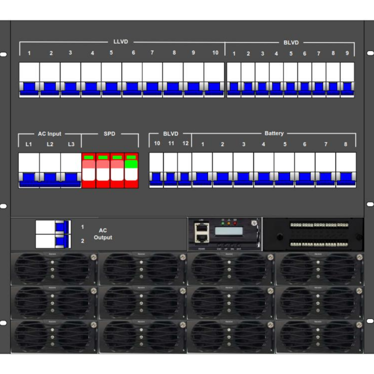The width and height of the screenshot is (374, 374).
Task: Click the lower terminal block row
Action: click(x=319, y=244)
